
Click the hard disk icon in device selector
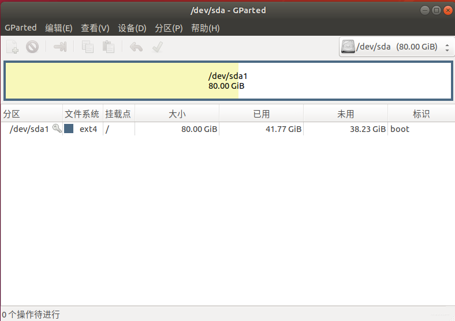click(x=348, y=47)
